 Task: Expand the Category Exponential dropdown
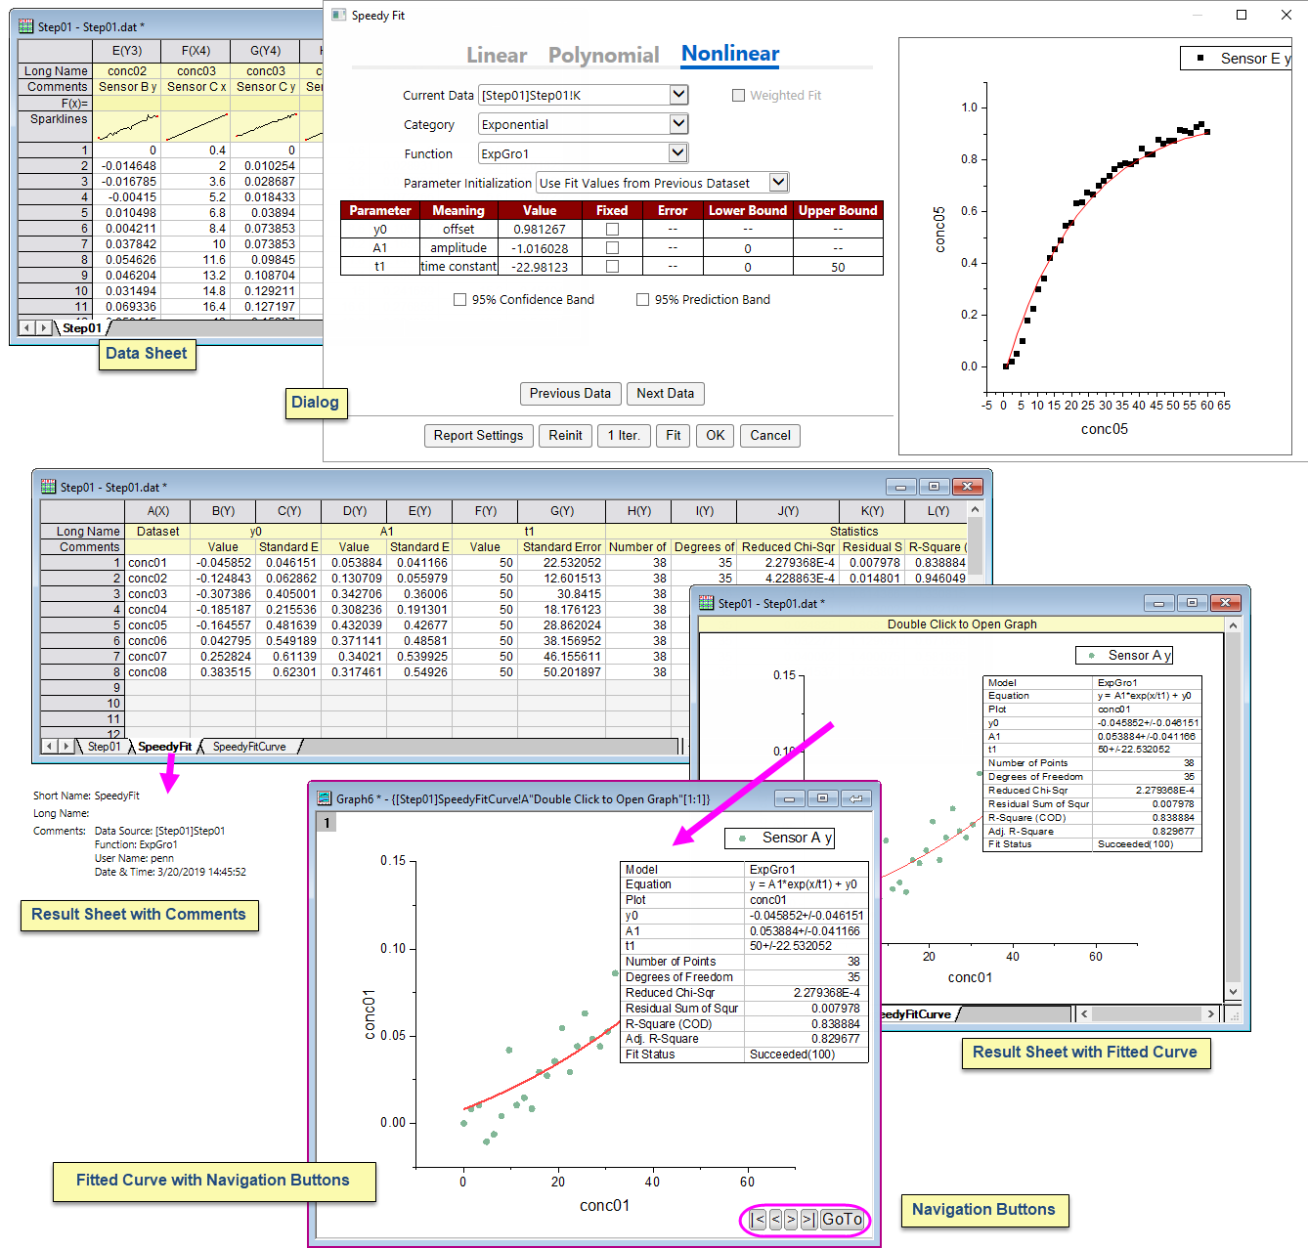(678, 124)
